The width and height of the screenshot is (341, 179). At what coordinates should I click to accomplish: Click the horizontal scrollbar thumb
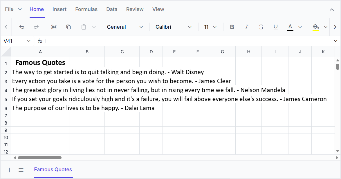point(39,158)
